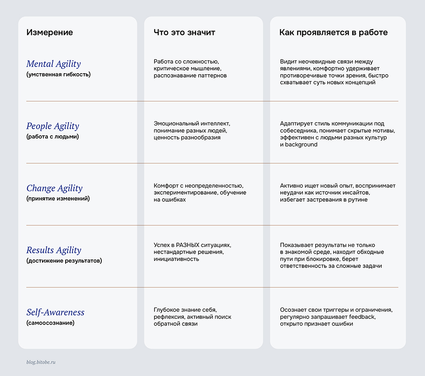Click the "Как проявляется в работе" heading
The image size is (425, 376).
point(333,33)
